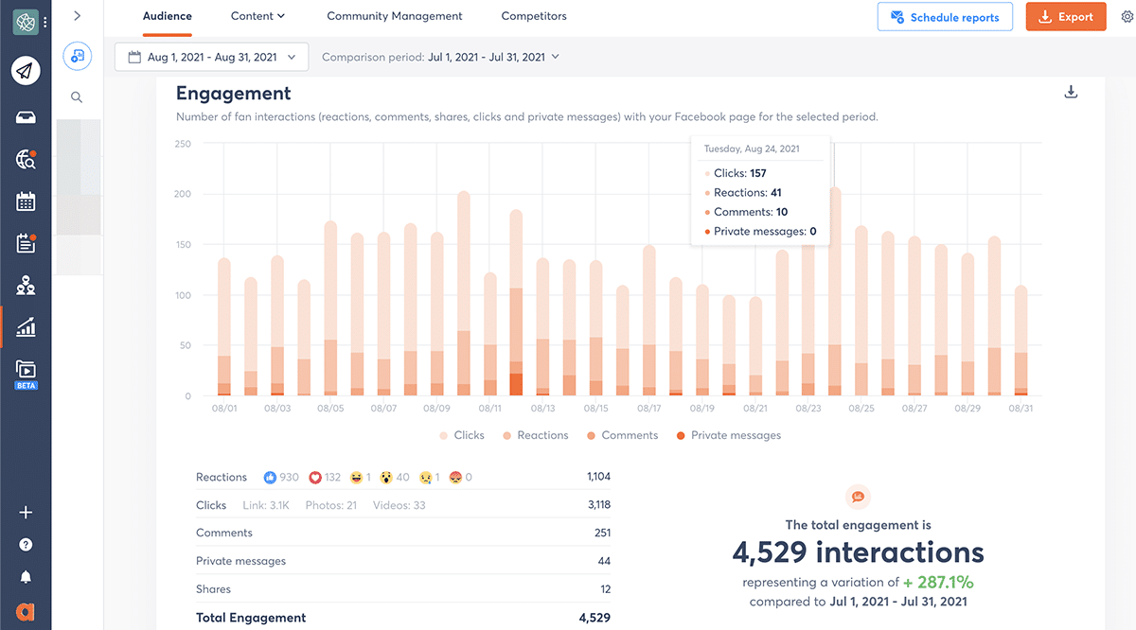The image size is (1136, 630).
Task: Toggle the Private messages series in legend
Action: tap(729, 435)
